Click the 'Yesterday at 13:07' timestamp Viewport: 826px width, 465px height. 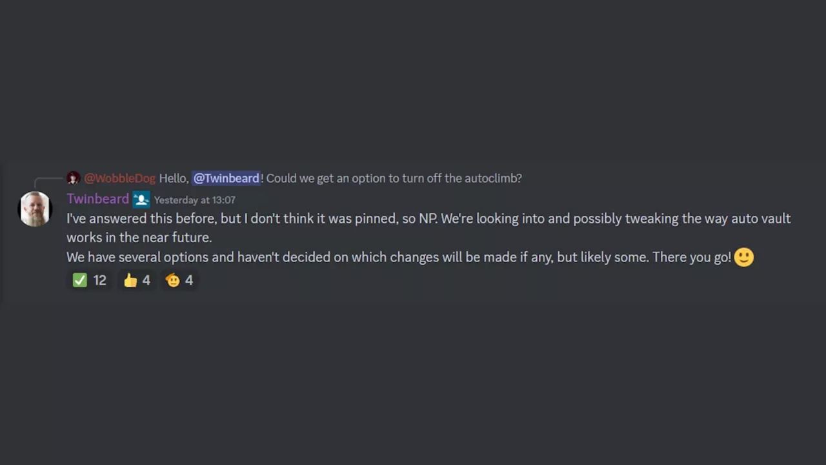click(194, 200)
